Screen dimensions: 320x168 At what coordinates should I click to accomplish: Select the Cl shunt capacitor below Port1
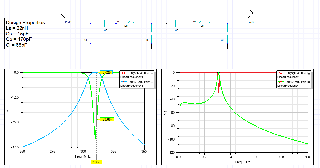coord(91,33)
